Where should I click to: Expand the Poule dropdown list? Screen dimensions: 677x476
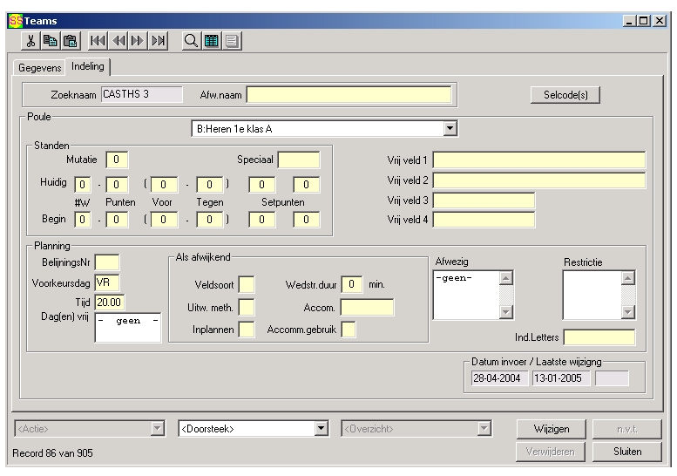click(x=450, y=129)
